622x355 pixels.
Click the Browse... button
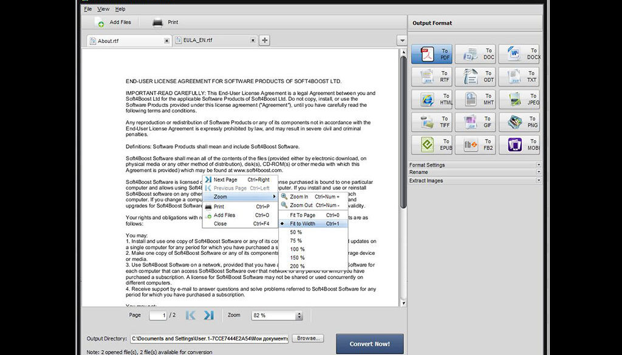tap(308, 339)
